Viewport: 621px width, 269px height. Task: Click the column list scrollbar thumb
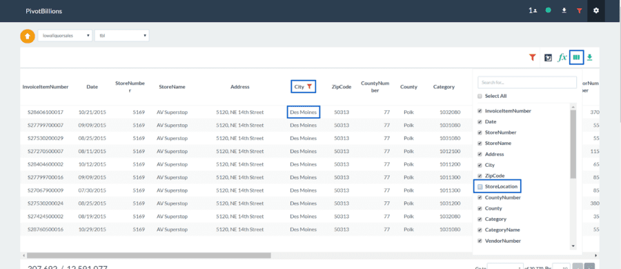[x=573, y=143]
